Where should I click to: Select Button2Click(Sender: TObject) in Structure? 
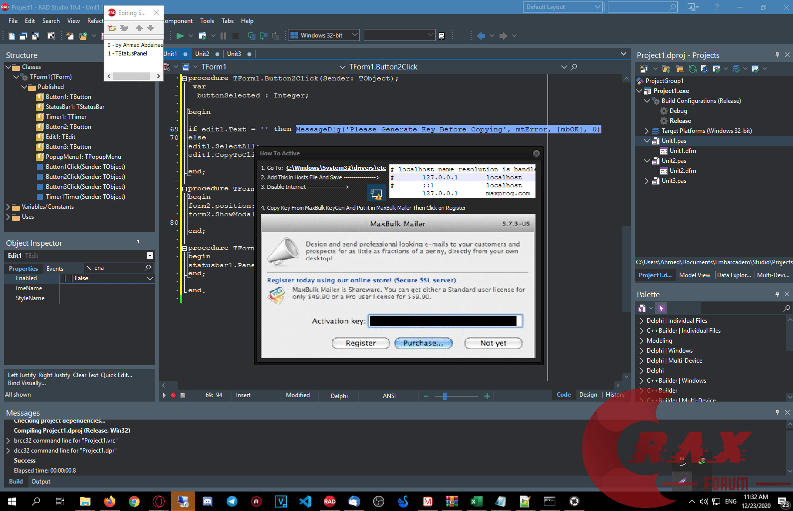(x=85, y=177)
